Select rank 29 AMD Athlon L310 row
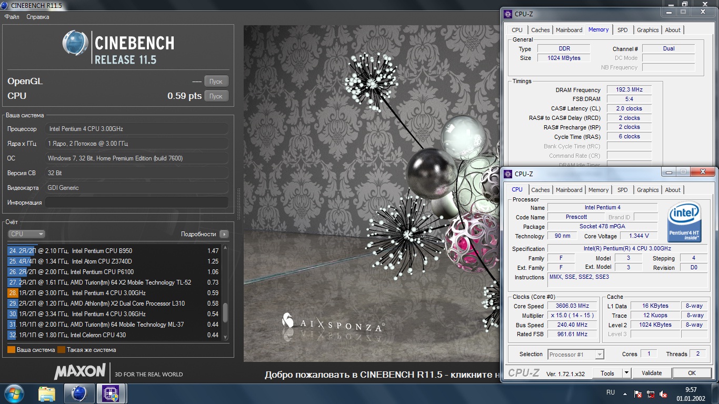 coord(114,304)
